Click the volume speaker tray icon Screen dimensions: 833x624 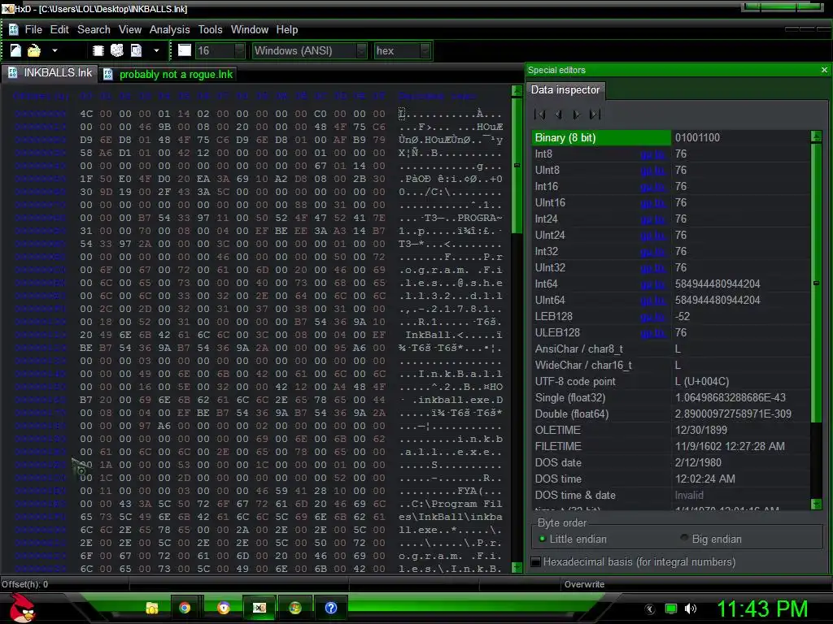[691, 609]
